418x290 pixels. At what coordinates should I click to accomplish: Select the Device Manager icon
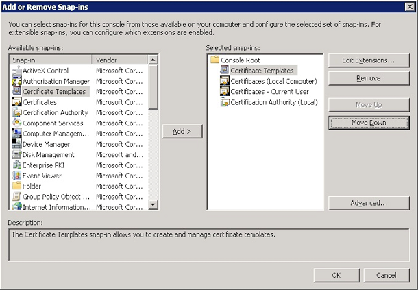(x=16, y=144)
